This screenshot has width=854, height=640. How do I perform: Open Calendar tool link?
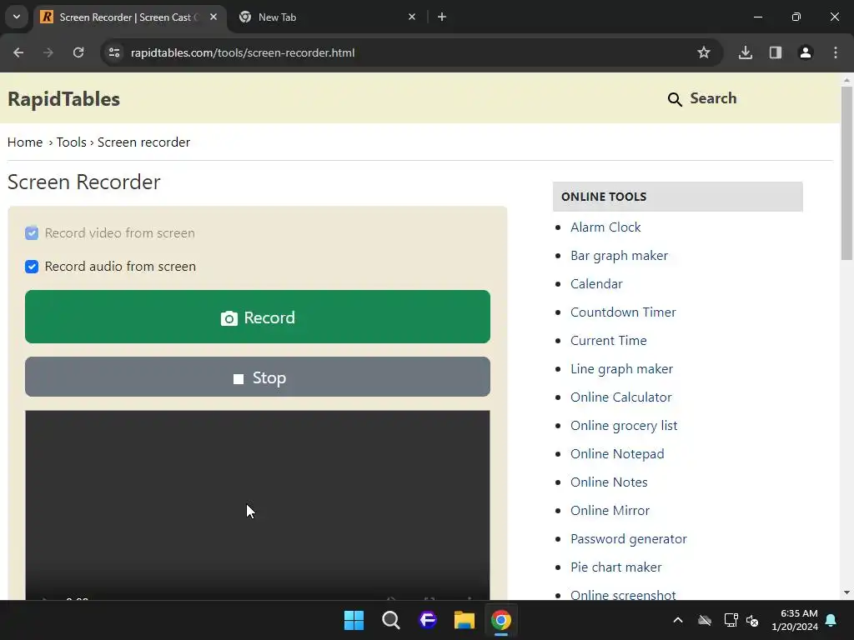point(595,283)
